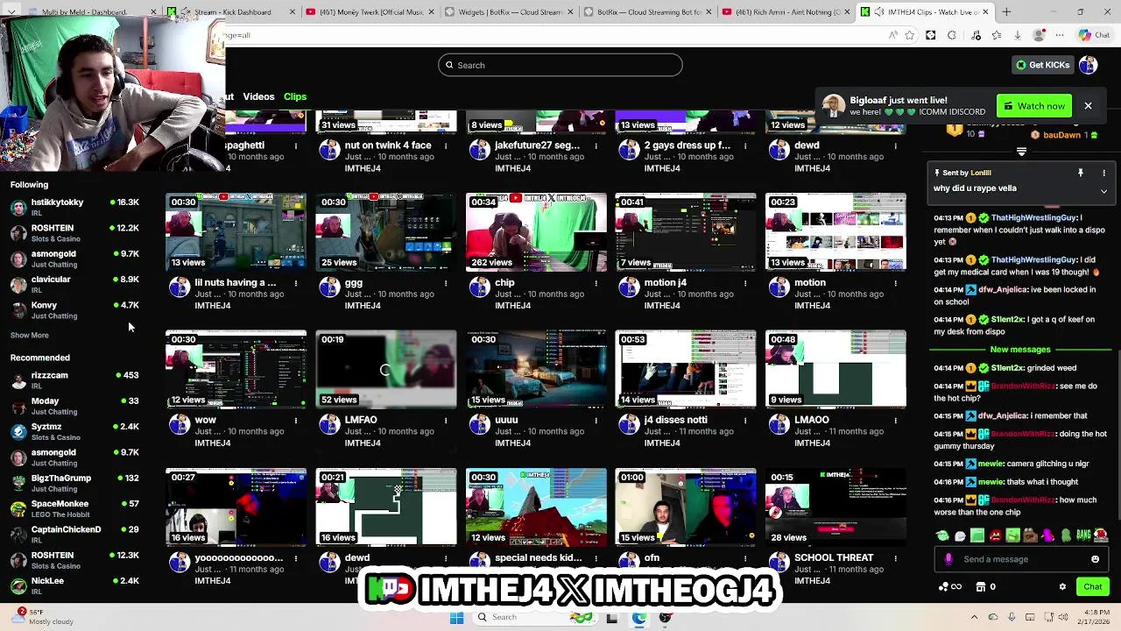Viewport: 1121px width, 631px height.
Task: Open a new browser tab
Action: tap(1006, 12)
